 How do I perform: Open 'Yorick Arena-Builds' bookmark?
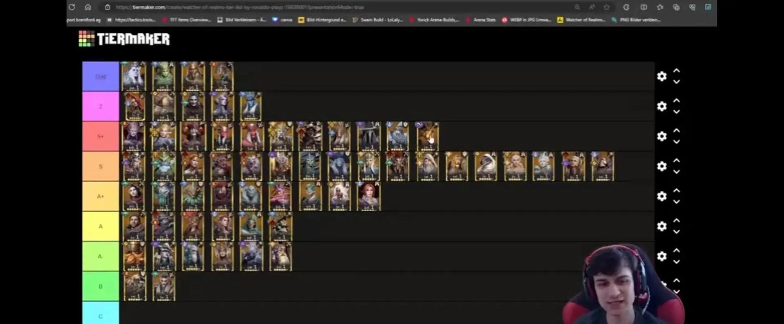tap(434, 20)
